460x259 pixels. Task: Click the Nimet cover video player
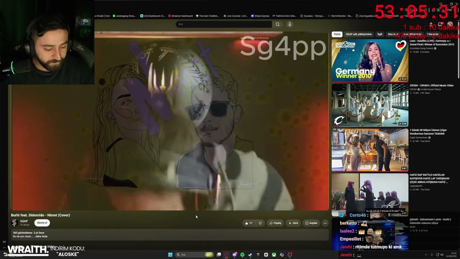170,121
